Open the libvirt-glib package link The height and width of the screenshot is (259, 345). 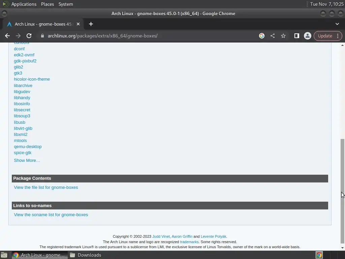point(23,128)
